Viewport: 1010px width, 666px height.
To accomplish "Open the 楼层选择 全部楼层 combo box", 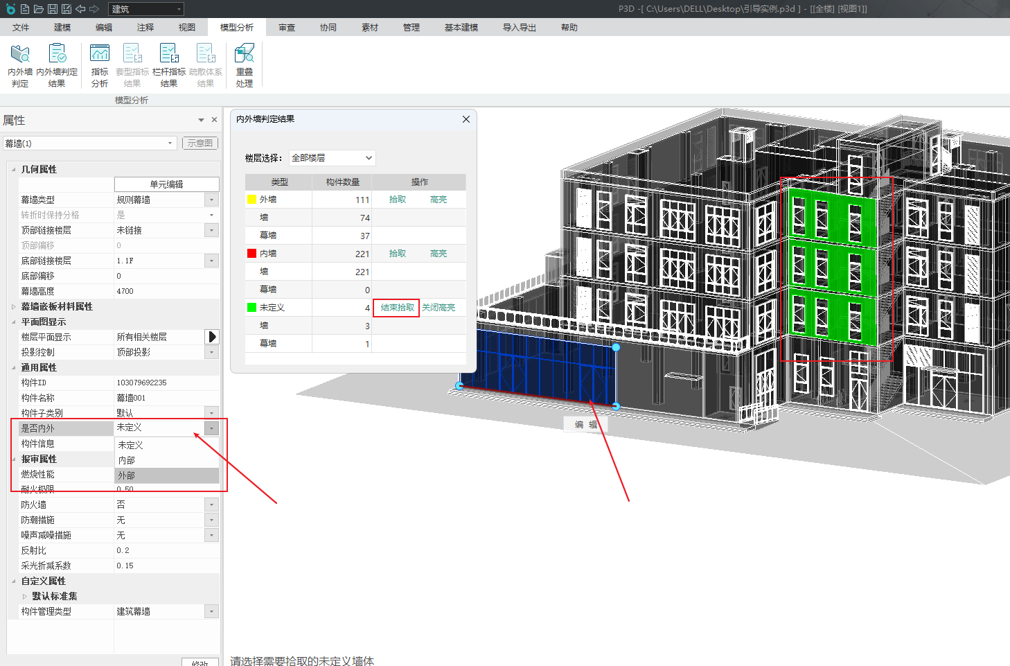I will click(x=332, y=158).
